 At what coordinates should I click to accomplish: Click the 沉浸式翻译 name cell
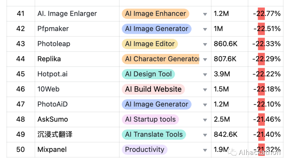55,134
